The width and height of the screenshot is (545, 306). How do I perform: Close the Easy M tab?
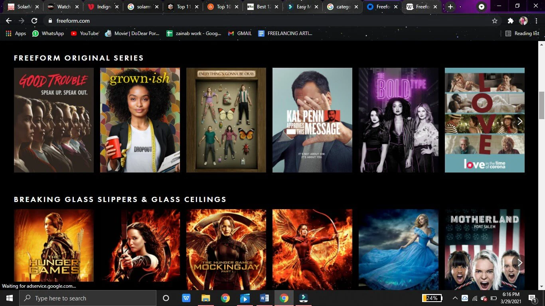pyautogui.click(x=316, y=7)
